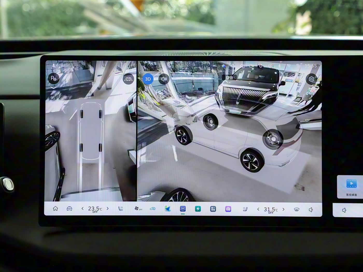This screenshot has height=272, width=363.
Task: Open the green charging lightning app
Action: pos(198,209)
